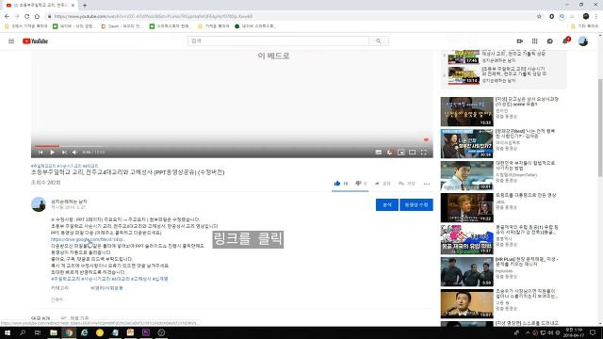Click the 공유 share button

[x=383, y=184]
